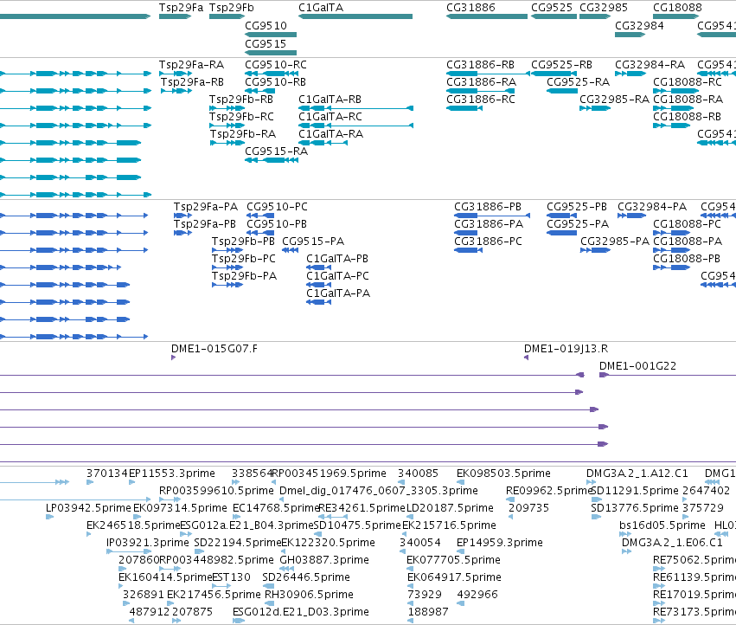Select protein CG31886-PA
The height and width of the screenshot is (625, 736).
tap(489, 224)
